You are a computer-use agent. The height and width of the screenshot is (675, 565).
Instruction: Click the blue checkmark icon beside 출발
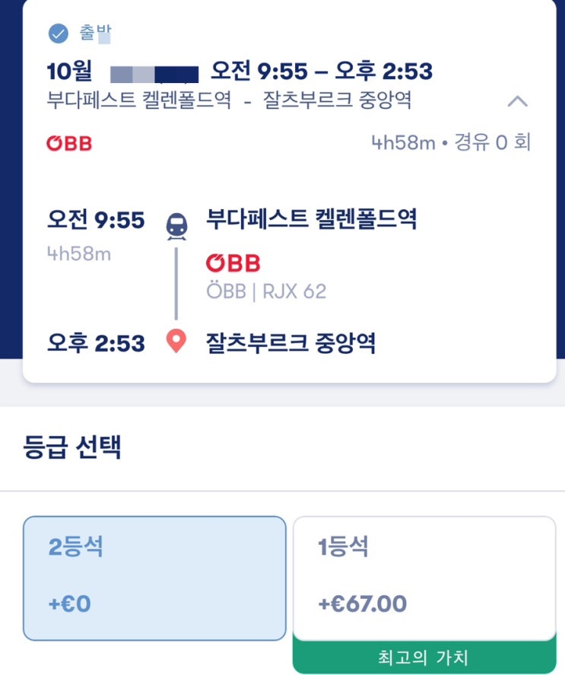point(58,33)
